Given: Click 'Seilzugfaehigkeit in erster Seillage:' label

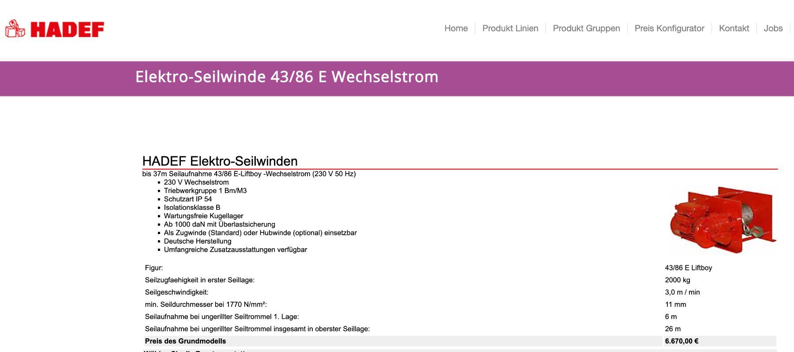Looking at the screenshot, I should tap(200, 280).
